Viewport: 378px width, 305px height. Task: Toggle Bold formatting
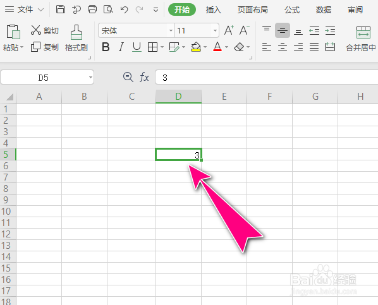pyautogui.click(x=106, y=47)
